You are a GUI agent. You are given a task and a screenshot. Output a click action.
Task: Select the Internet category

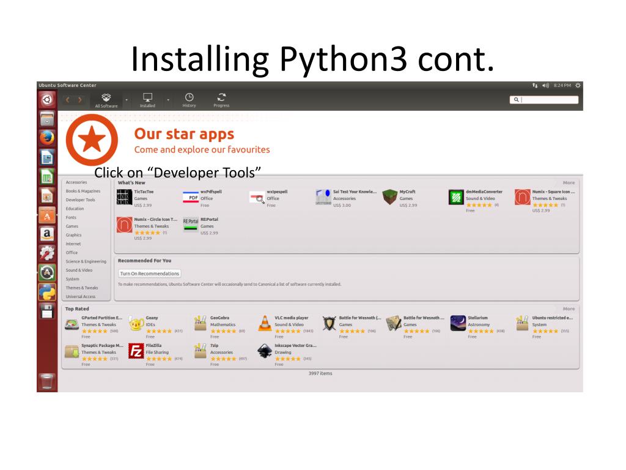click(73, 244)
